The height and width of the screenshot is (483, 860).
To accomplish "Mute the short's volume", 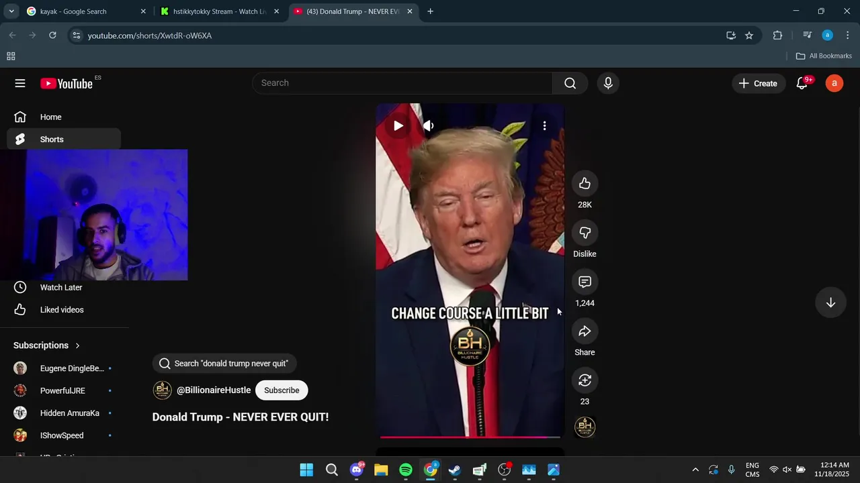I will [429, 125].
